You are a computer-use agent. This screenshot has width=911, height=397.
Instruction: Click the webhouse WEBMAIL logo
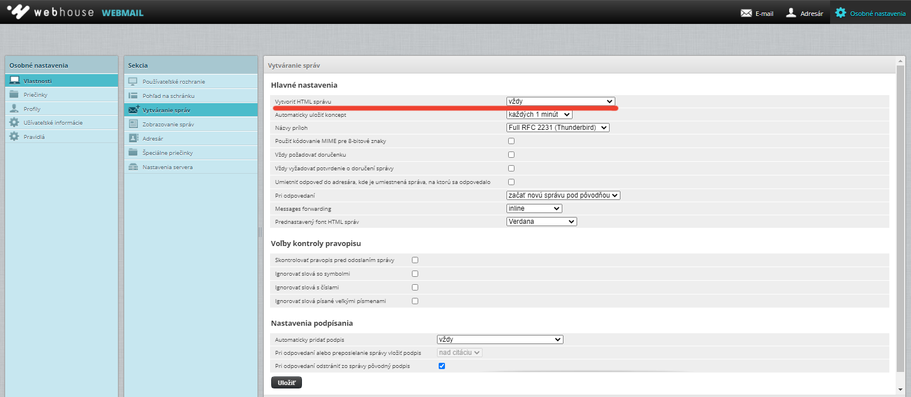(75, 12)
